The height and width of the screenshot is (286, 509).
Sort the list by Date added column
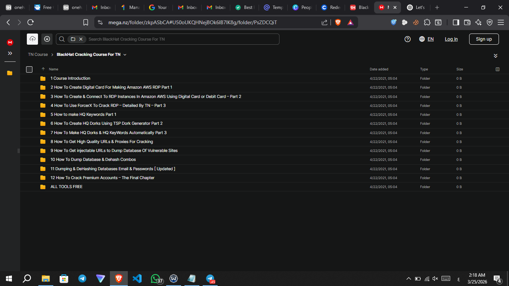(x=379, y=69)
